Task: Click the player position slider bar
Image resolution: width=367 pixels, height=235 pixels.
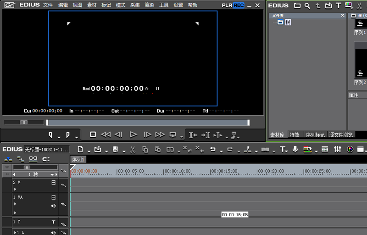Action: (x=147, y=123)
